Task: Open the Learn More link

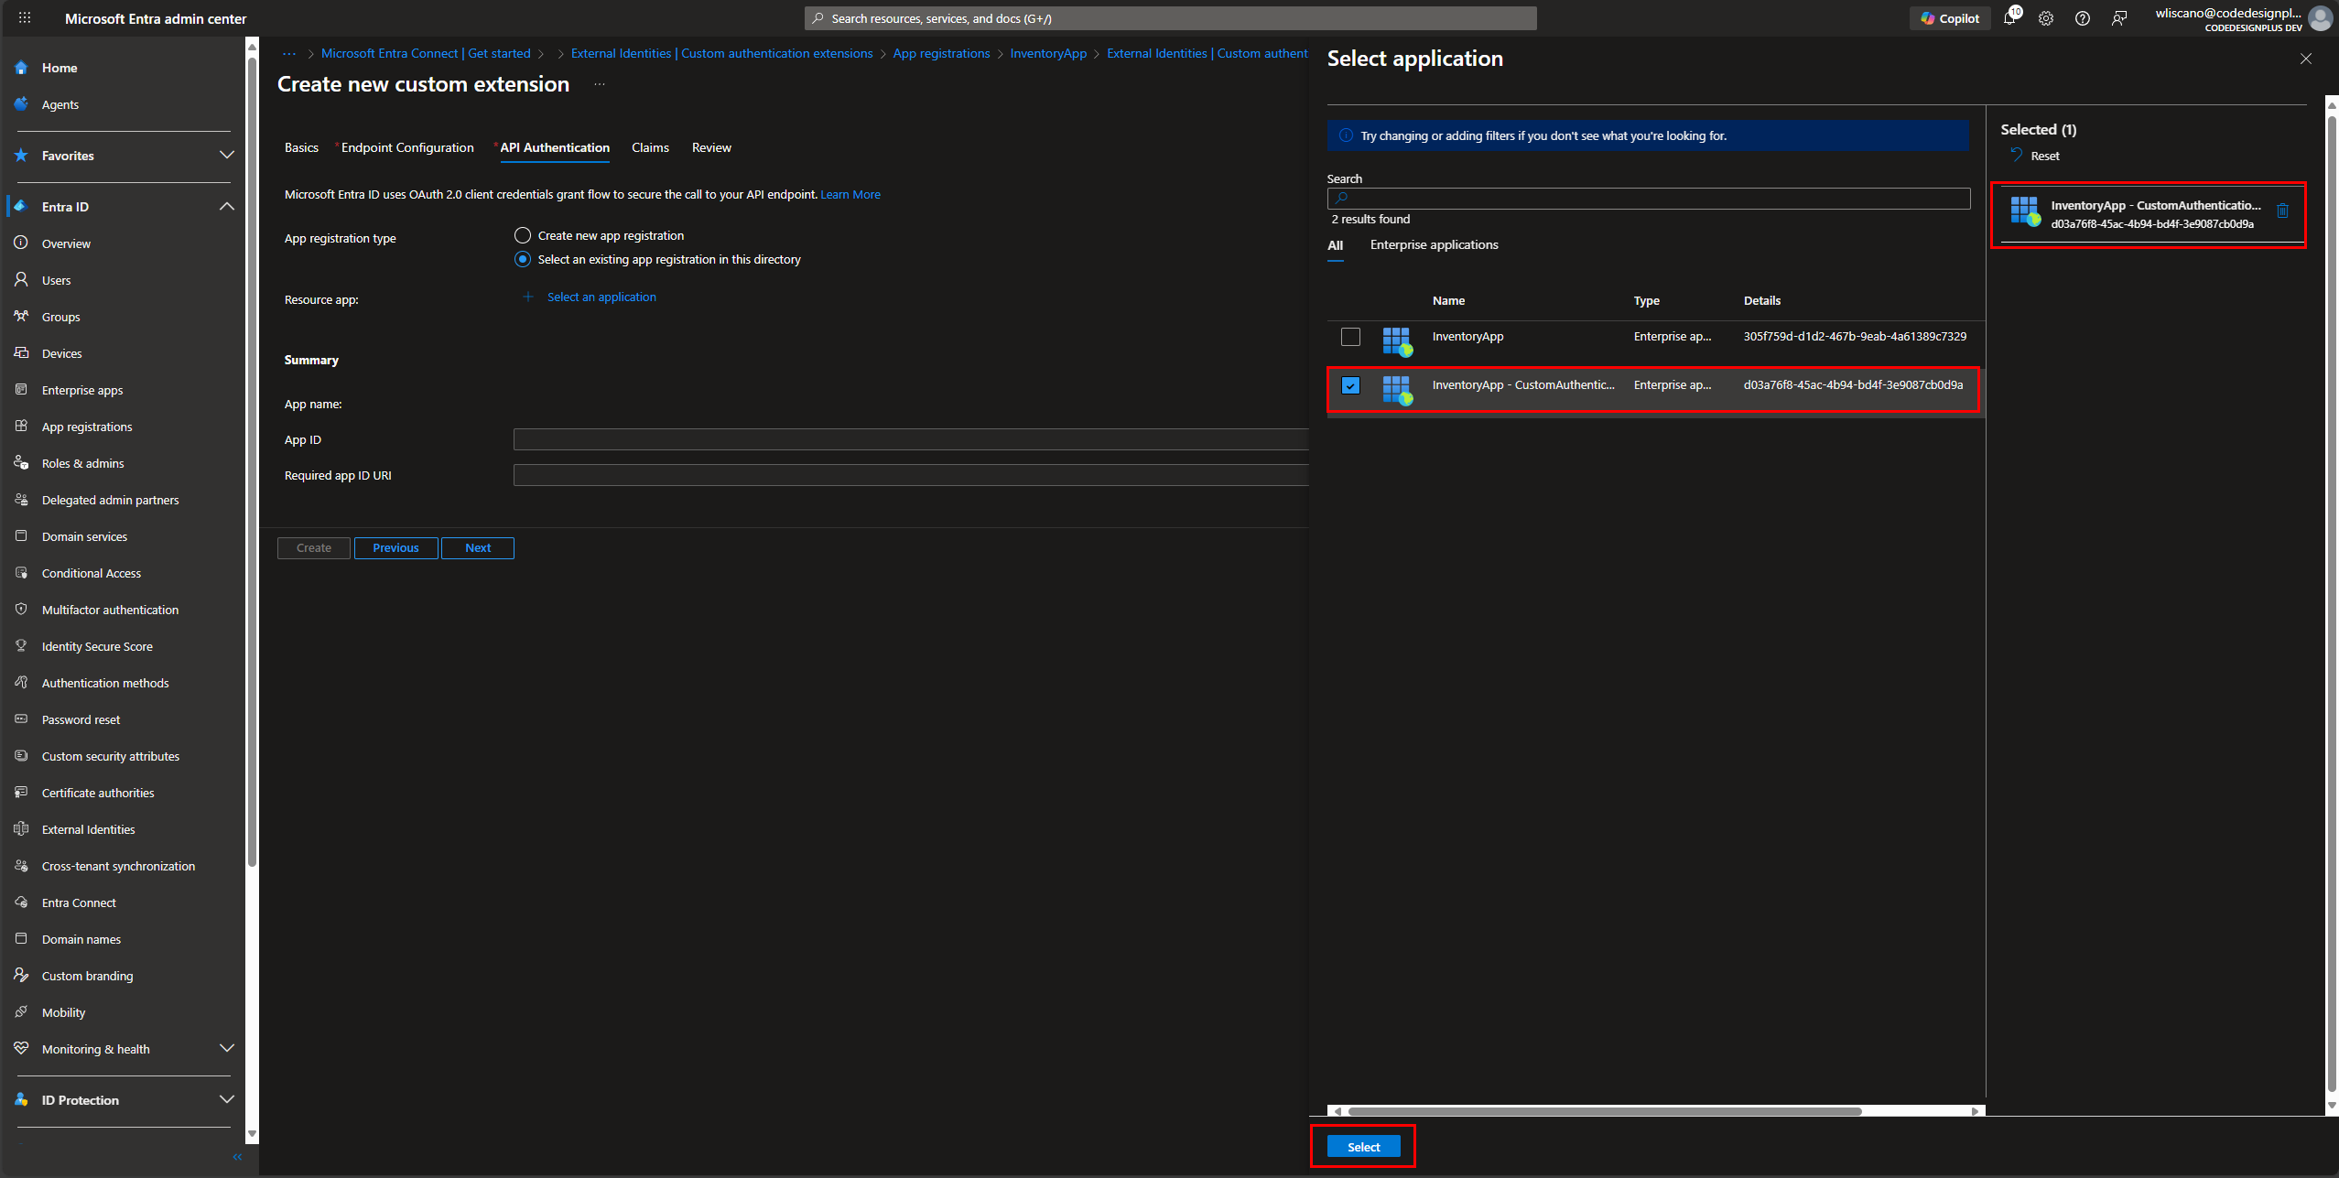Action: [x=850, y=195]
